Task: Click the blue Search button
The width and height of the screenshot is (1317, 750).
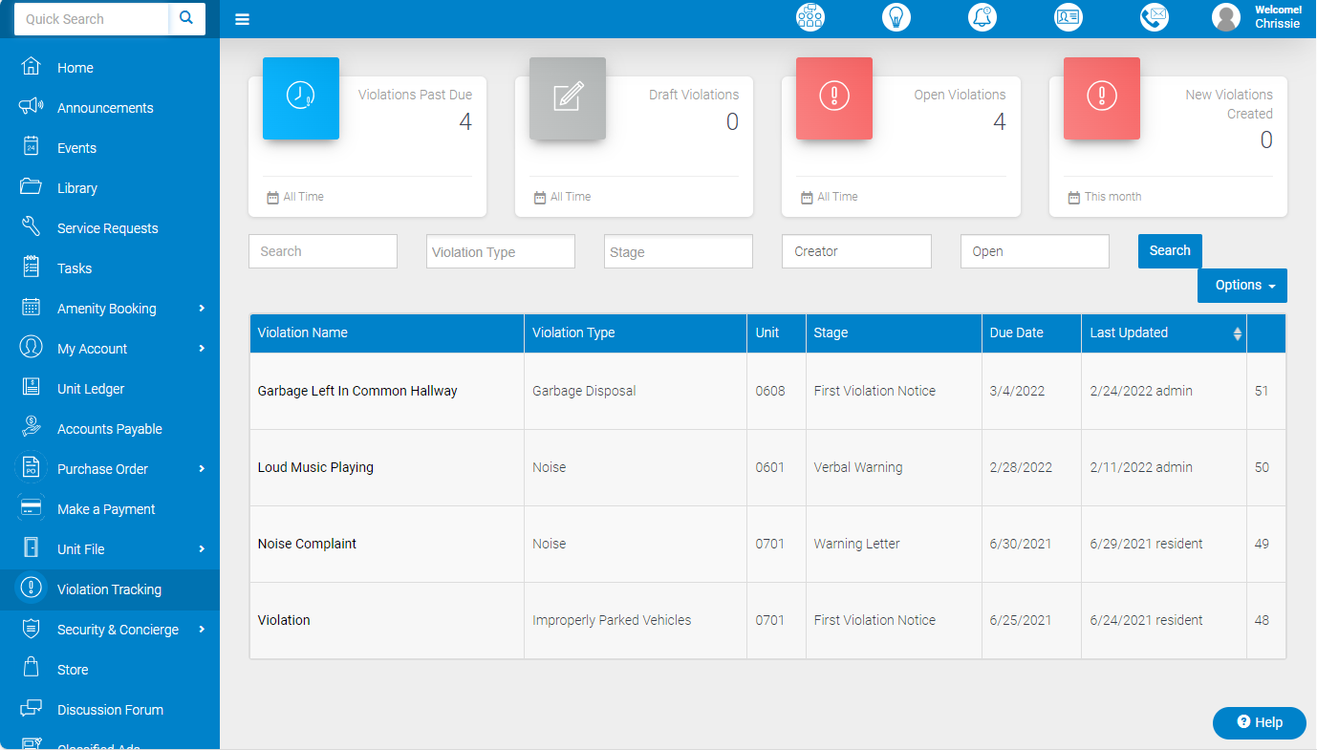Action: point(1170,251)
